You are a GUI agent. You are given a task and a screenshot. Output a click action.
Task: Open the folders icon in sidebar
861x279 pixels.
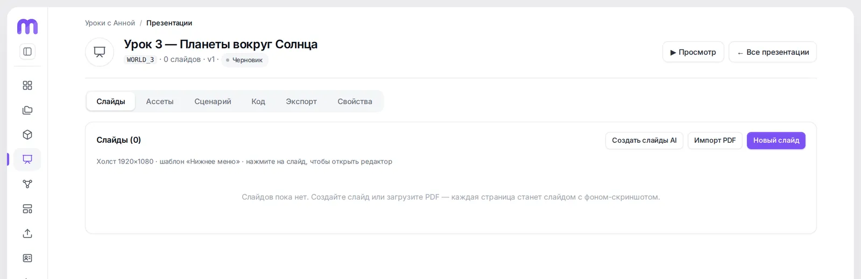pyautogui.click(x=27, y=110)
